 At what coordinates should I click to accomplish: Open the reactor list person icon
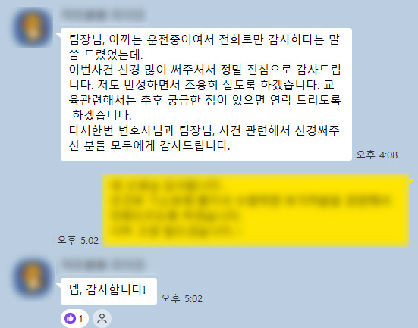pyautogui.click(x=102, y=318)
